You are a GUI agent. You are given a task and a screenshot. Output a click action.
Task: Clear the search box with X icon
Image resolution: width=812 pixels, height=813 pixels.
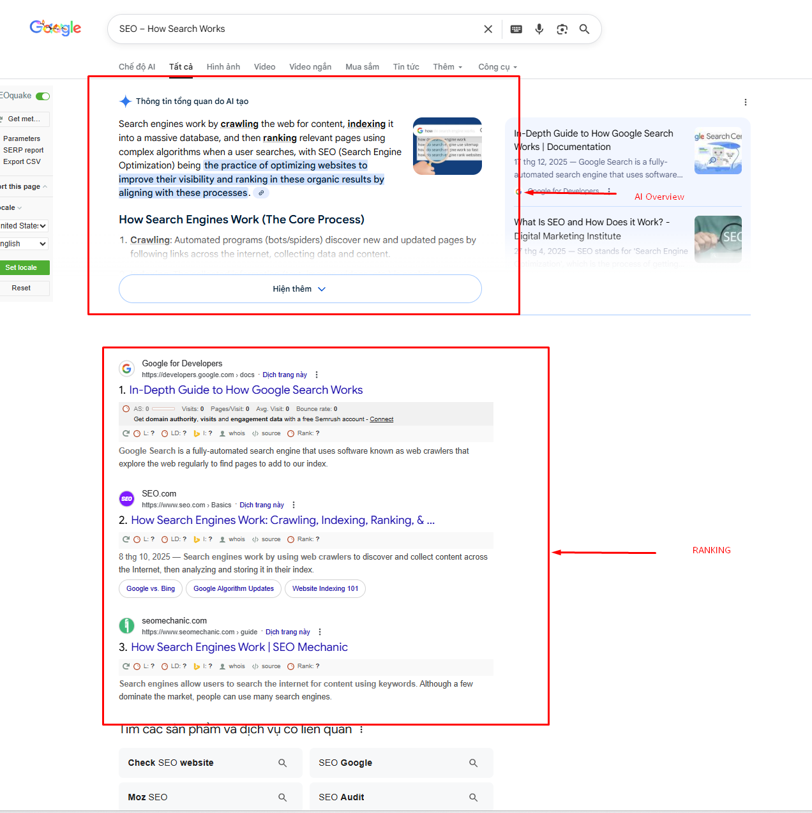(488, 29)
